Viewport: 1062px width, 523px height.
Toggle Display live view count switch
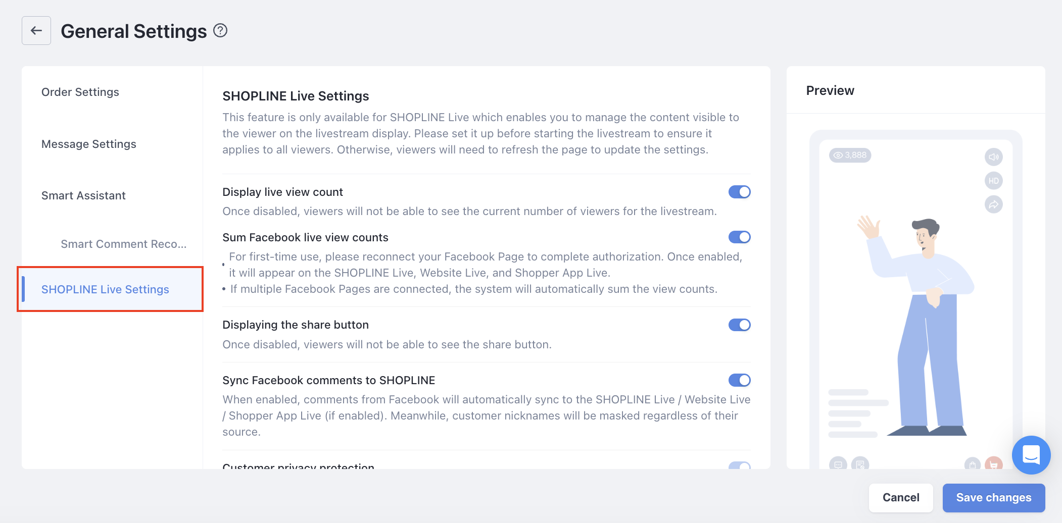coord(739,192)
